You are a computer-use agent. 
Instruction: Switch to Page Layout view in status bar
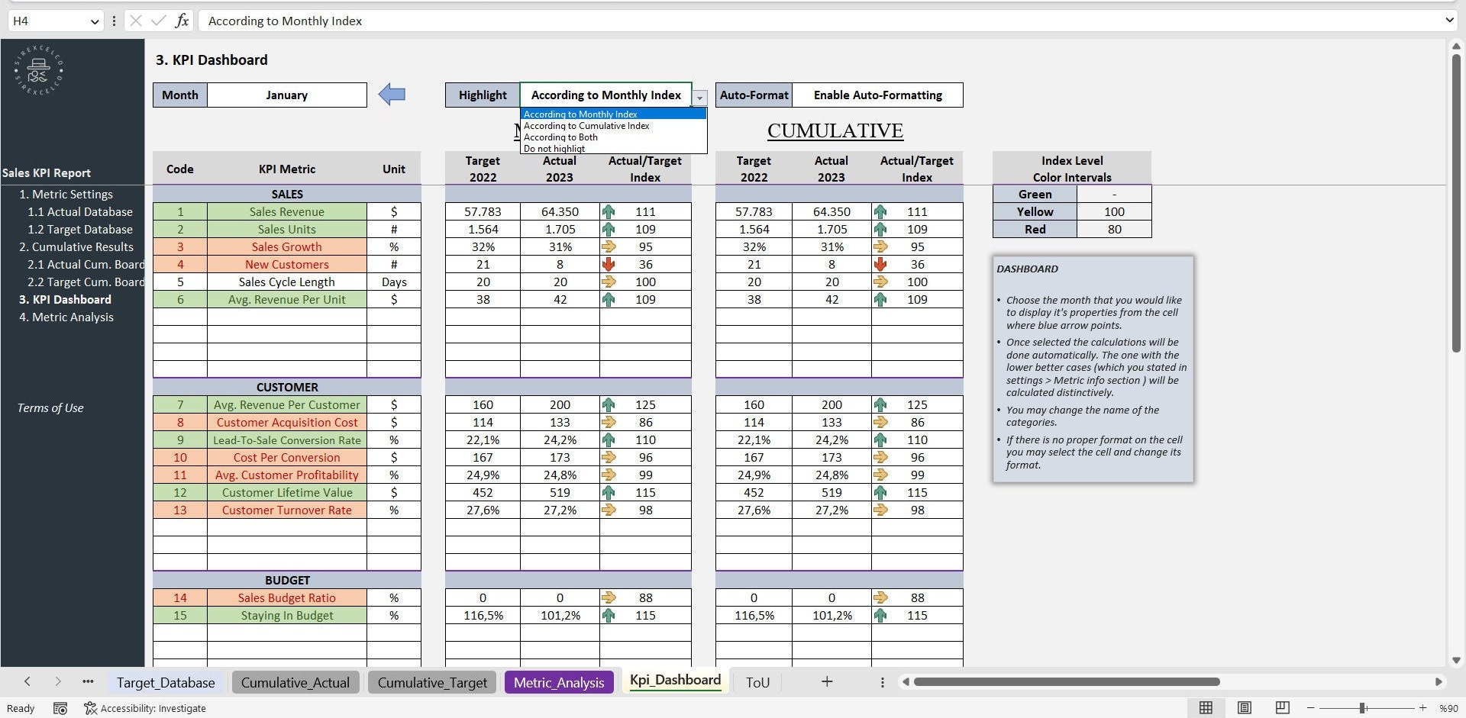click(1245, 707)
